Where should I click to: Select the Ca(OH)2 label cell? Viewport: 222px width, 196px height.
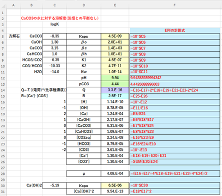[x=31, y=185]
